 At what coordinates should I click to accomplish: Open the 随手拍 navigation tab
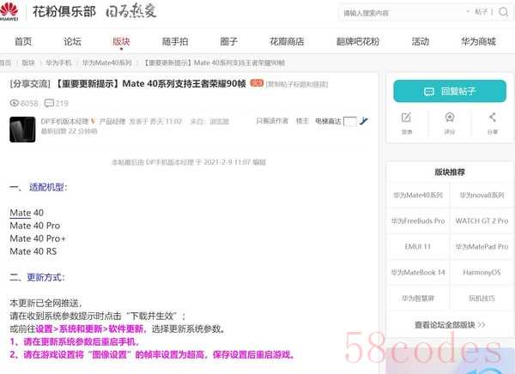(x=175, y=41)
